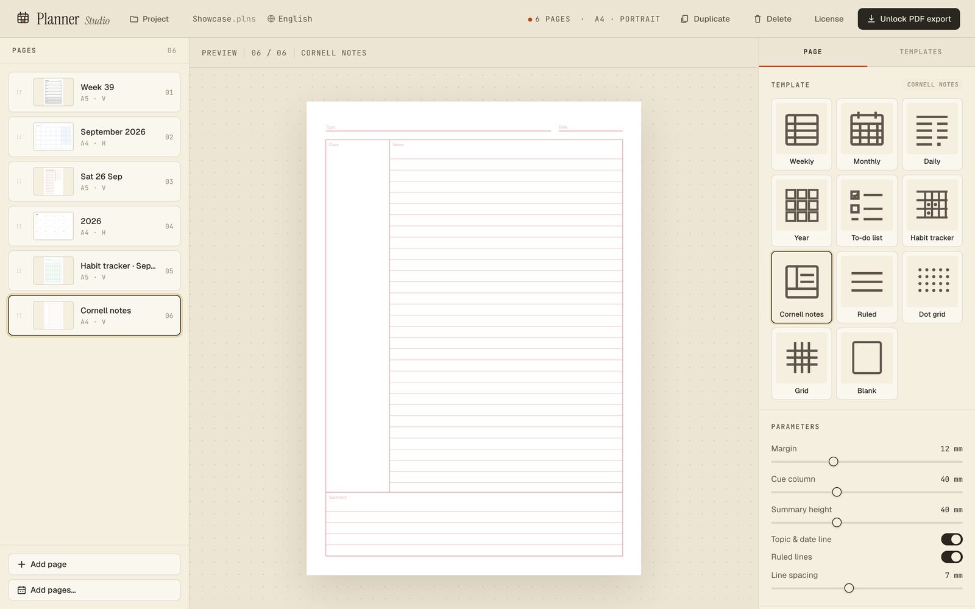Image resolution: width=975 pixels, height=609 pixels.
Task: Select the 2026 year page
Action: tap(94, 226)
